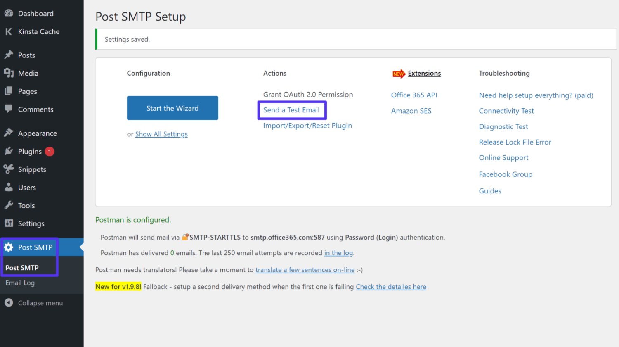Open the Email Log submenu item
The height and width of the screenshot is (347, 619).
pos(20,283)
